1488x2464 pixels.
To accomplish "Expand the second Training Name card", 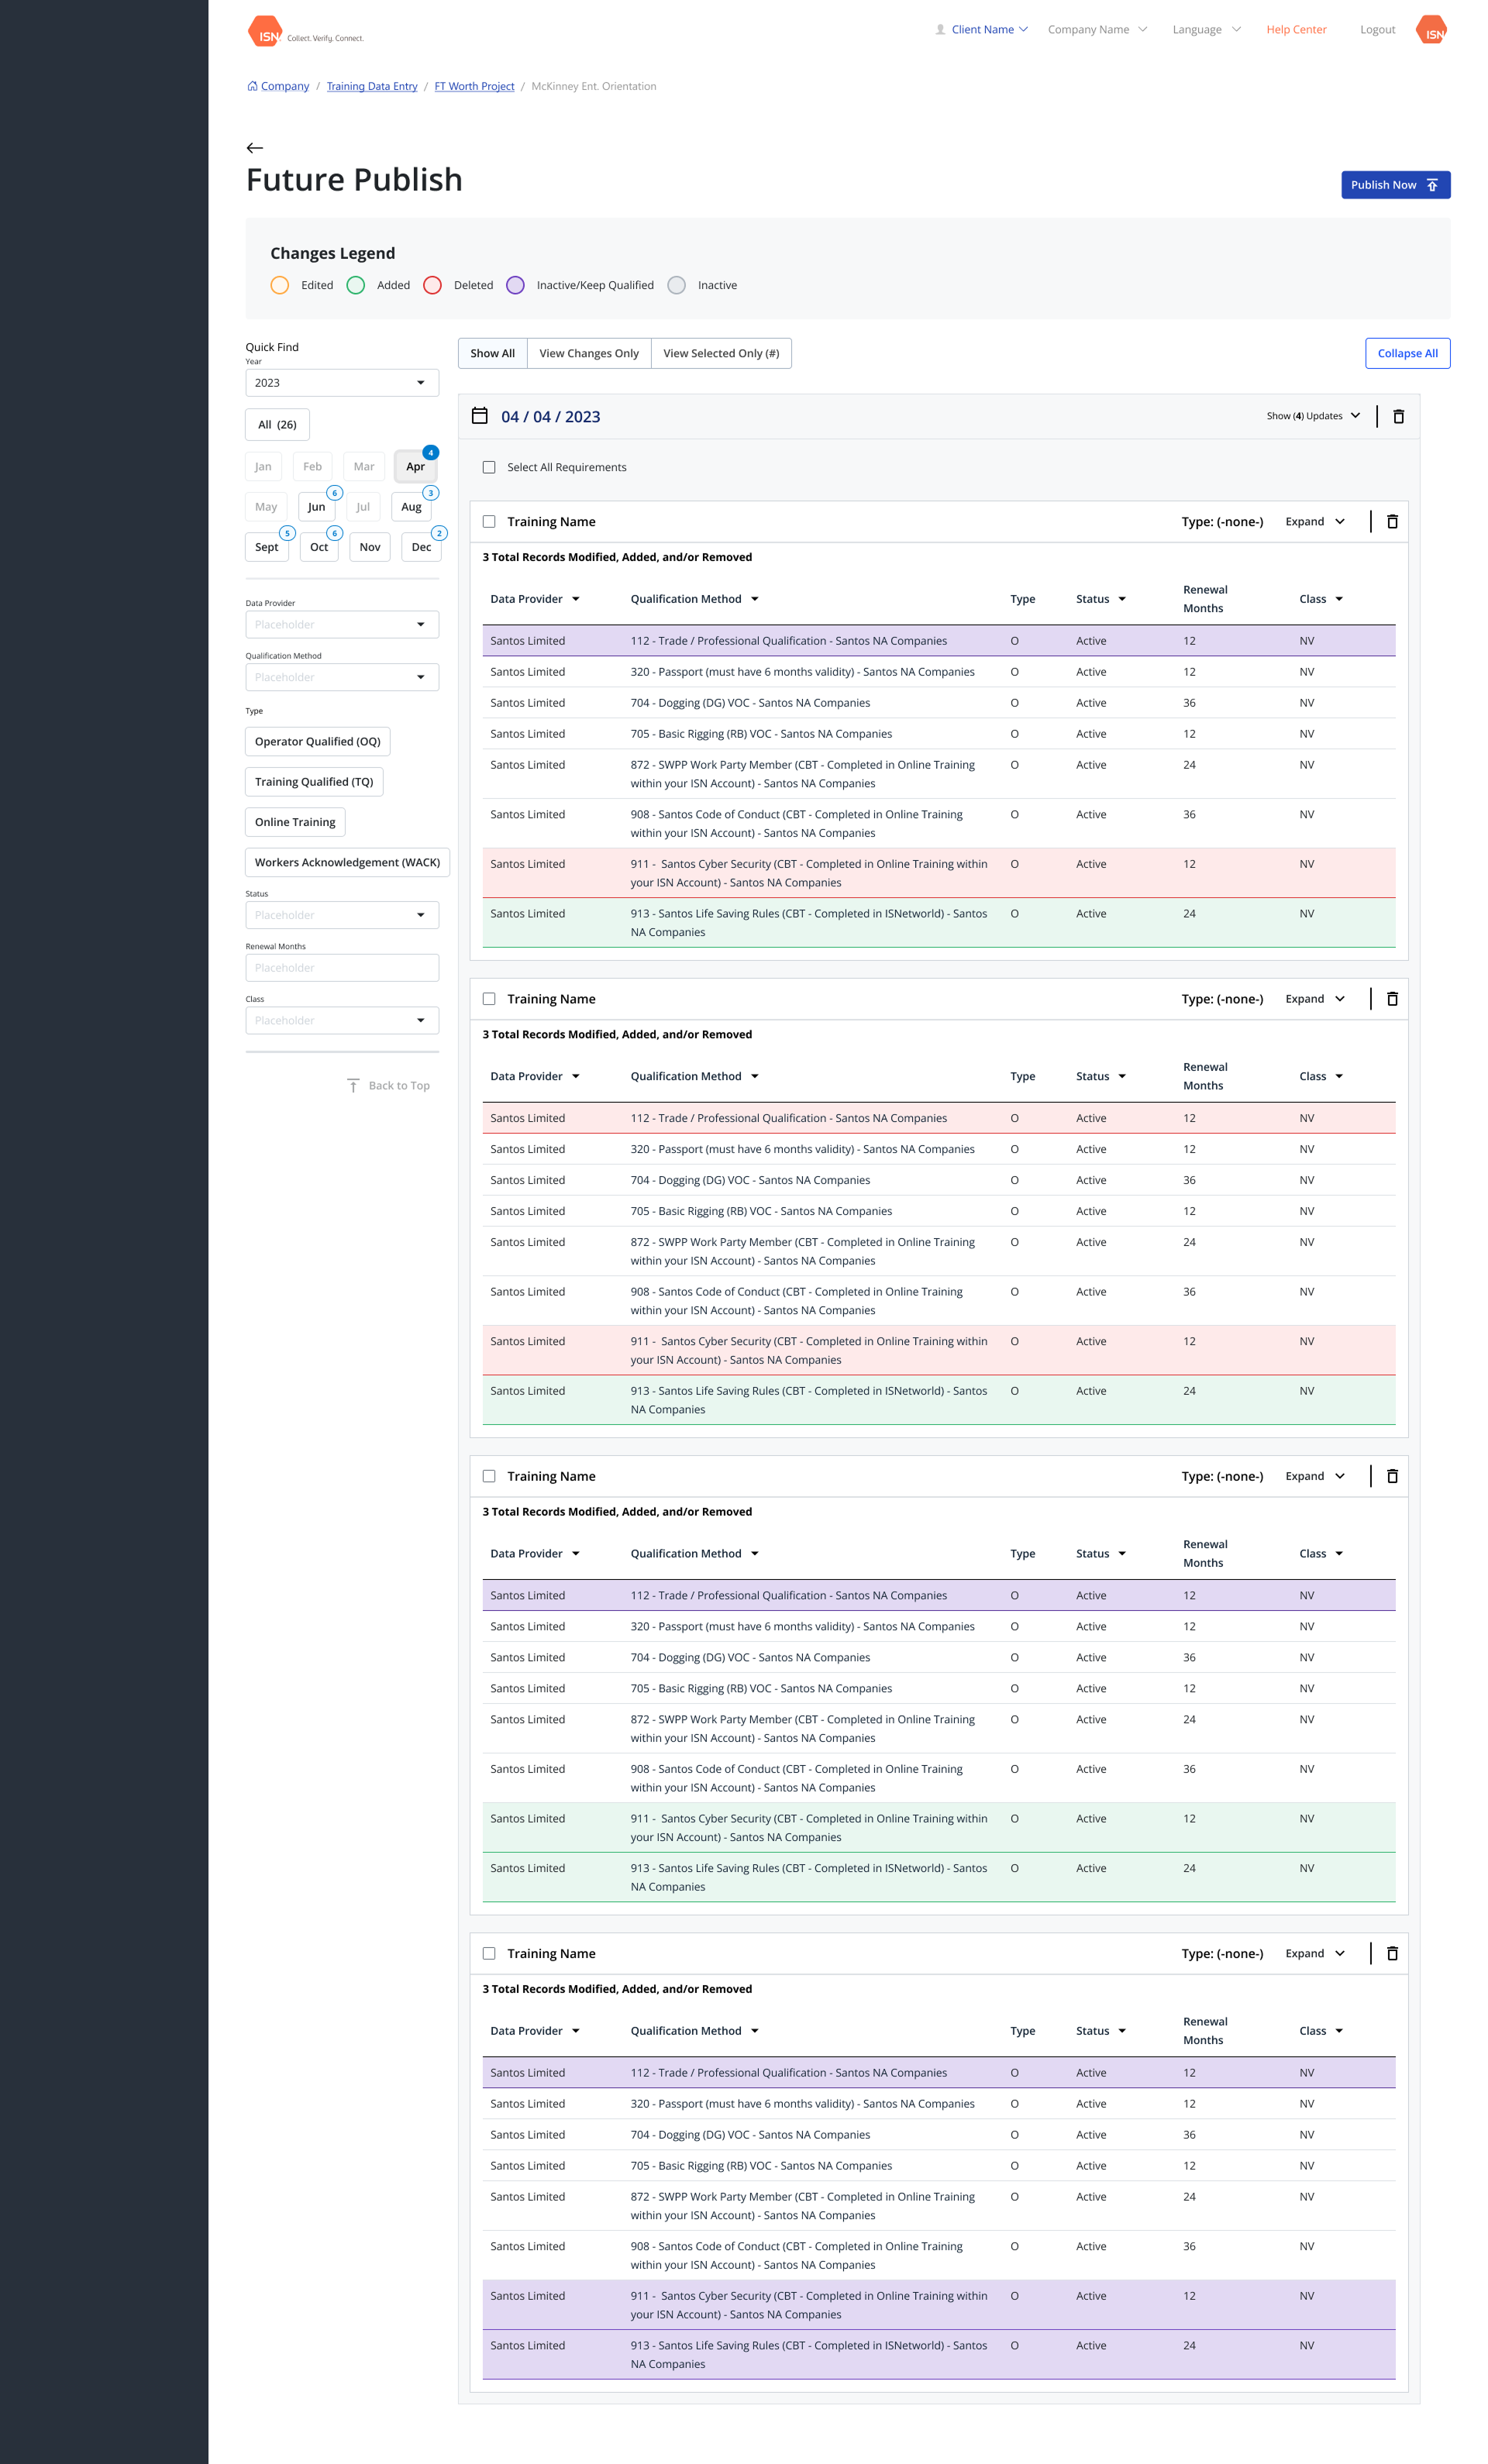I will [x=1315, y=998].
